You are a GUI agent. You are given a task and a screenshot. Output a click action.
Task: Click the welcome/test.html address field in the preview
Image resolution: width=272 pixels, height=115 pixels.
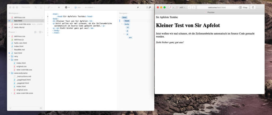pos(217,7)
